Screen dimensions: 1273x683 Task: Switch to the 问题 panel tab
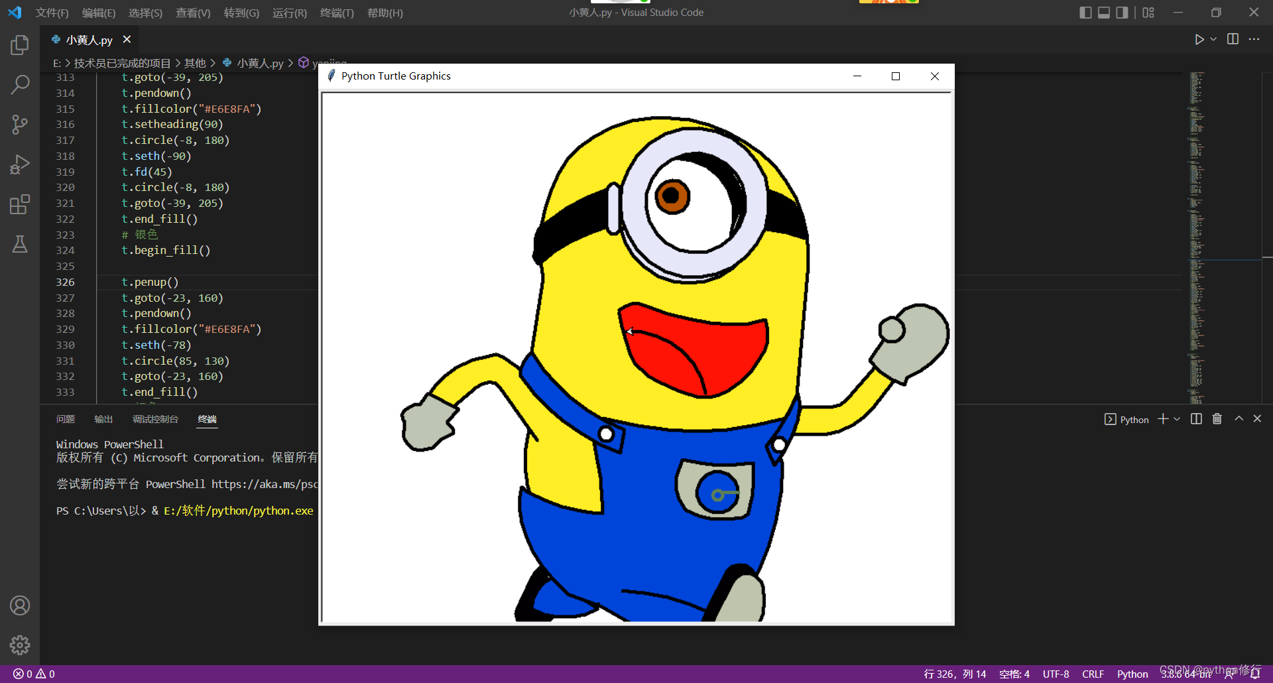coord(66,419)
